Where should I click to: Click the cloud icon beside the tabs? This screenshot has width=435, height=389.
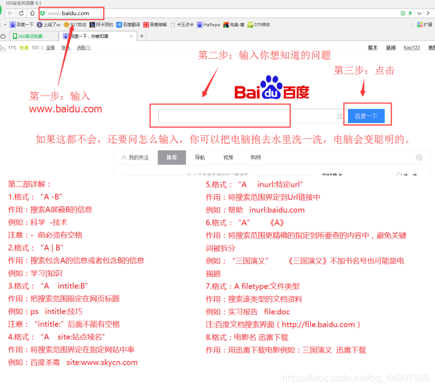pos(3,36)
